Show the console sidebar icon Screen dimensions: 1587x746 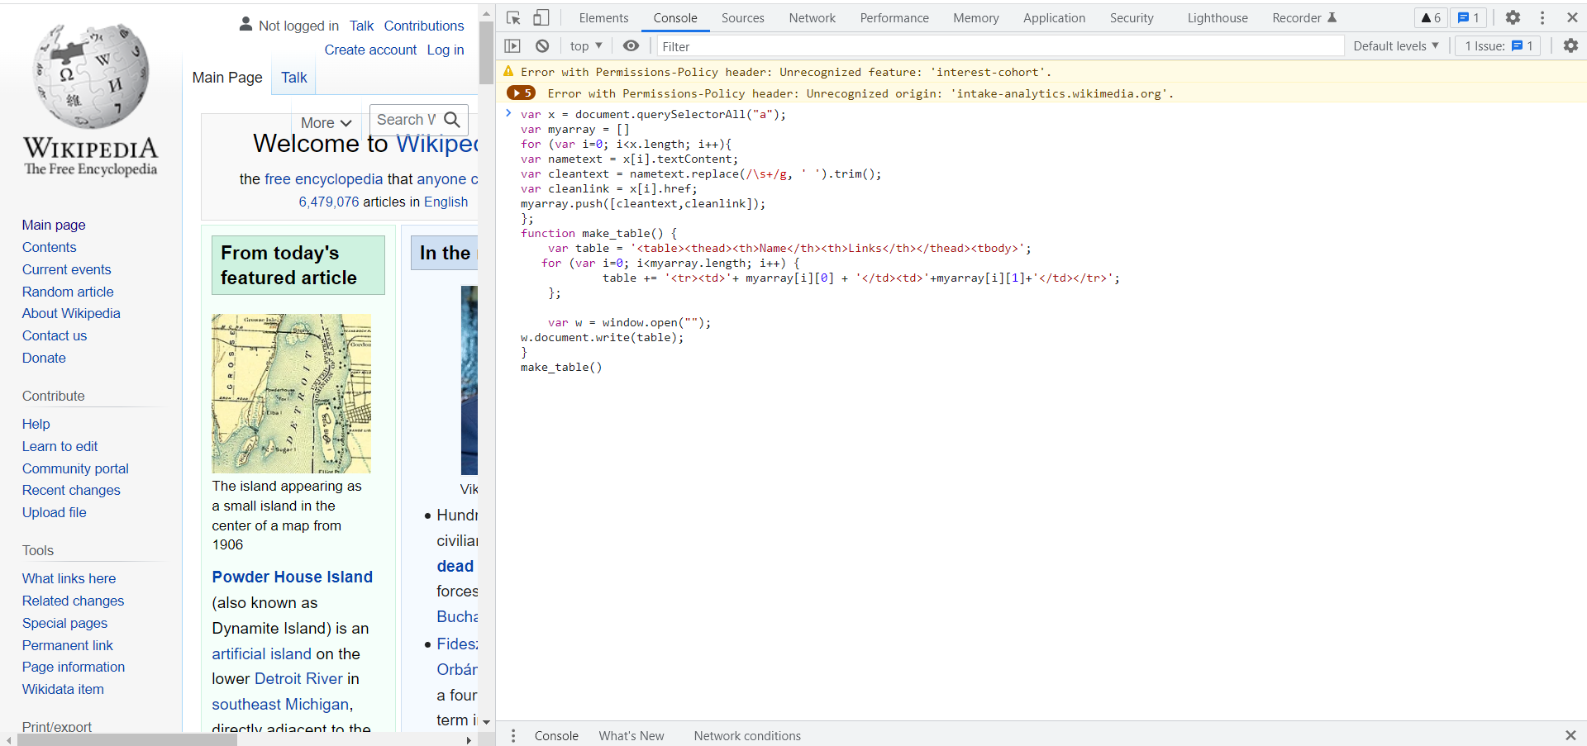pos(512,46)
